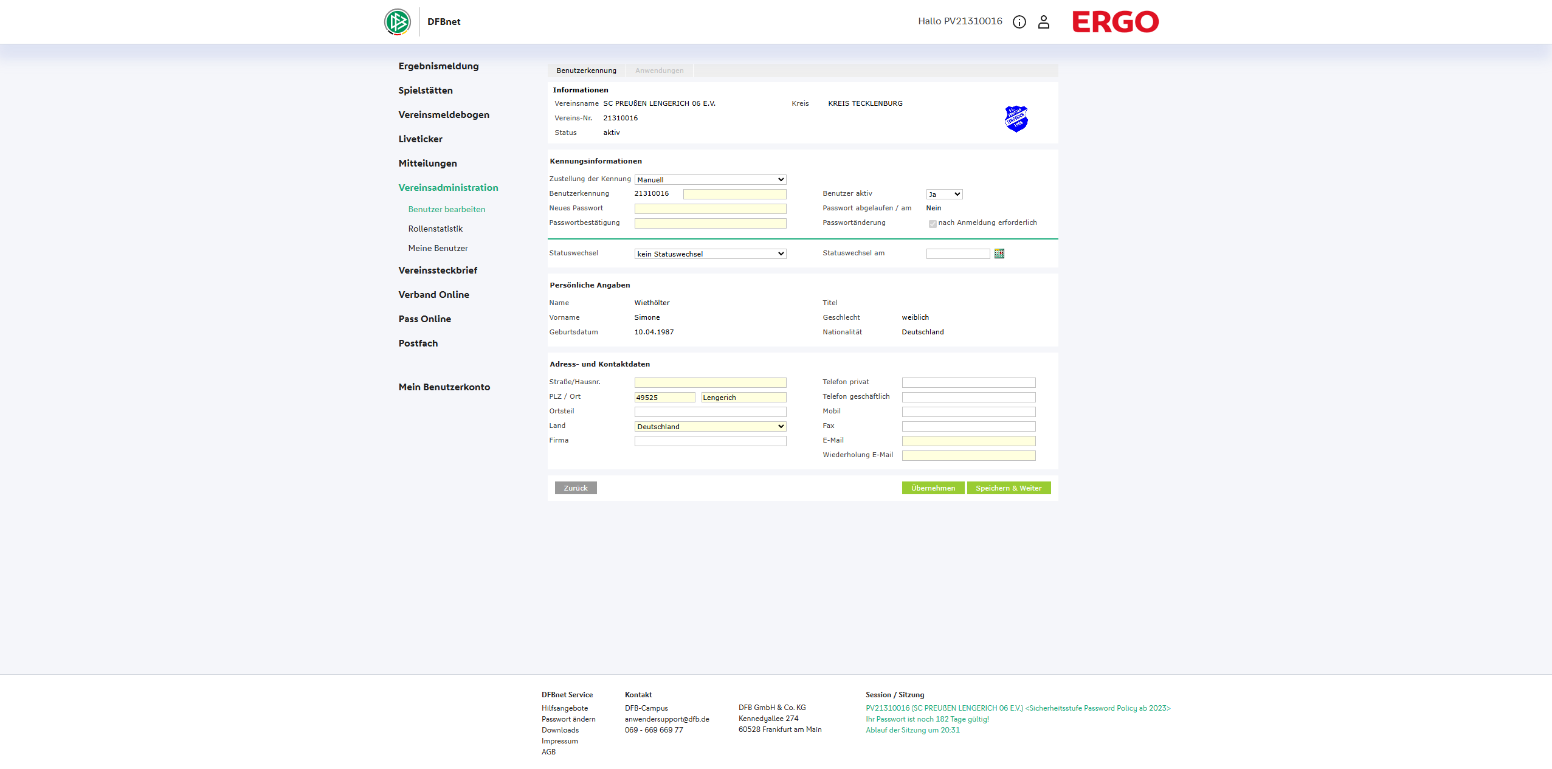The width and height of the screenshot is (1552, 769).
Task: Click the Zurück button
Action: 575,488
